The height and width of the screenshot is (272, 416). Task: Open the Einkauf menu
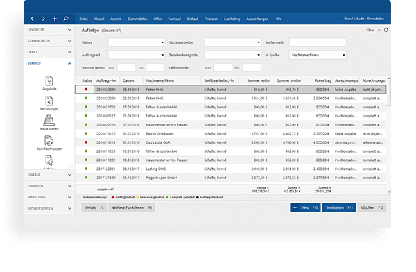tap(192, 19)
